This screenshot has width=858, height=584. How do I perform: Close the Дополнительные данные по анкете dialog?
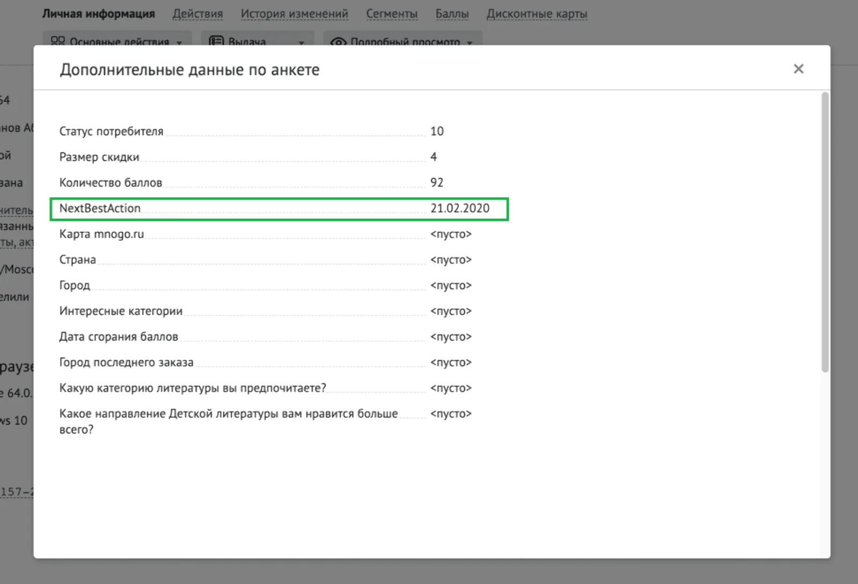click(798, 69)
